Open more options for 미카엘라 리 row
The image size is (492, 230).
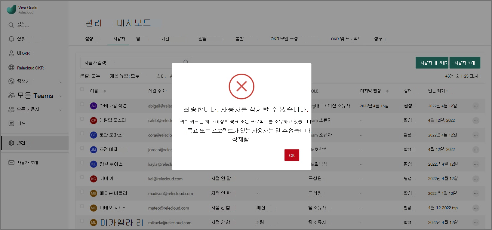[476, 223]
